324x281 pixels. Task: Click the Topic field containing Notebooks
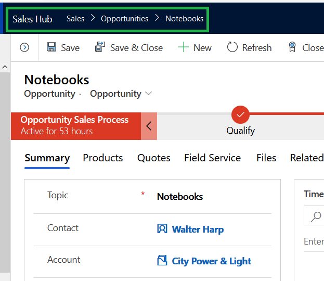pyautogui.click(x=180, y=197)
